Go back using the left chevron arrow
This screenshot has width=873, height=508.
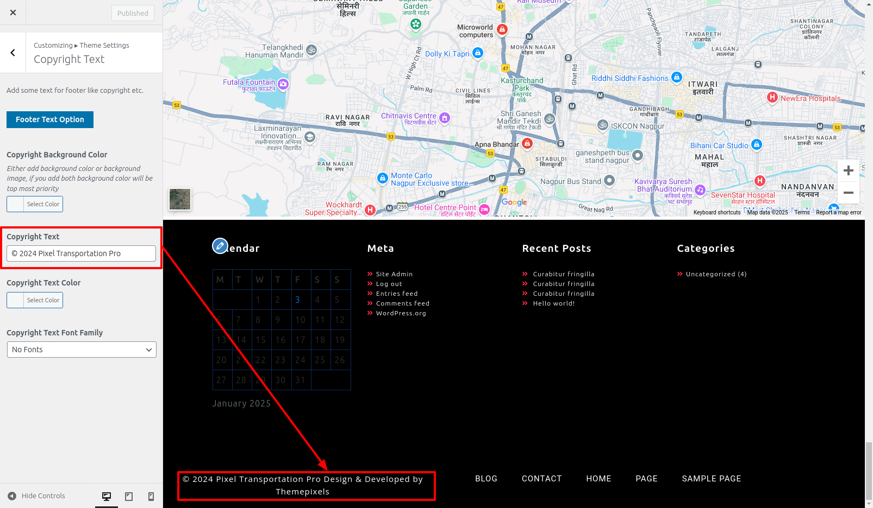point(13,53)
